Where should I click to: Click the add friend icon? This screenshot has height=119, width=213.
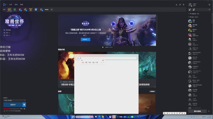(x=190, y=10)
